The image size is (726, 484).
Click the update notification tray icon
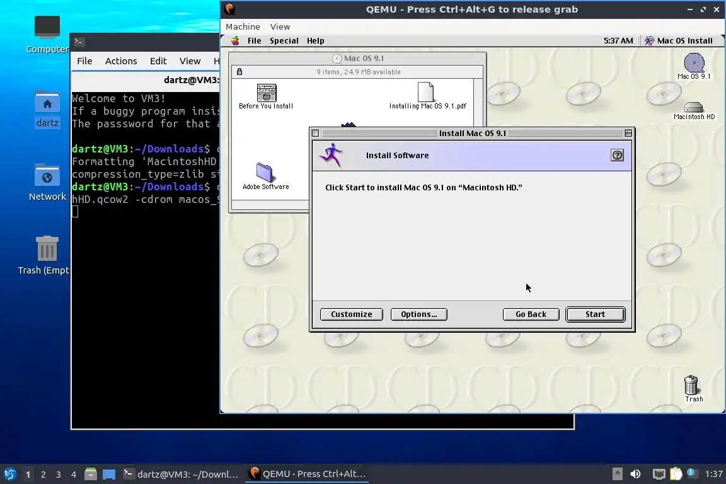tap(691, 473)
